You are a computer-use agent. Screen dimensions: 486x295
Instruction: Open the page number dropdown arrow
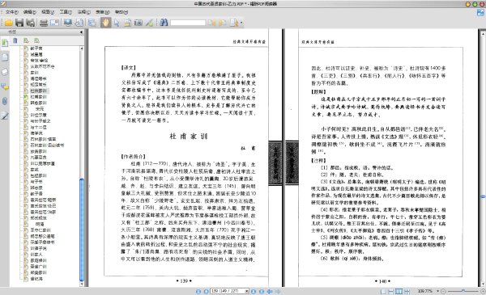(x=247, y=291)
